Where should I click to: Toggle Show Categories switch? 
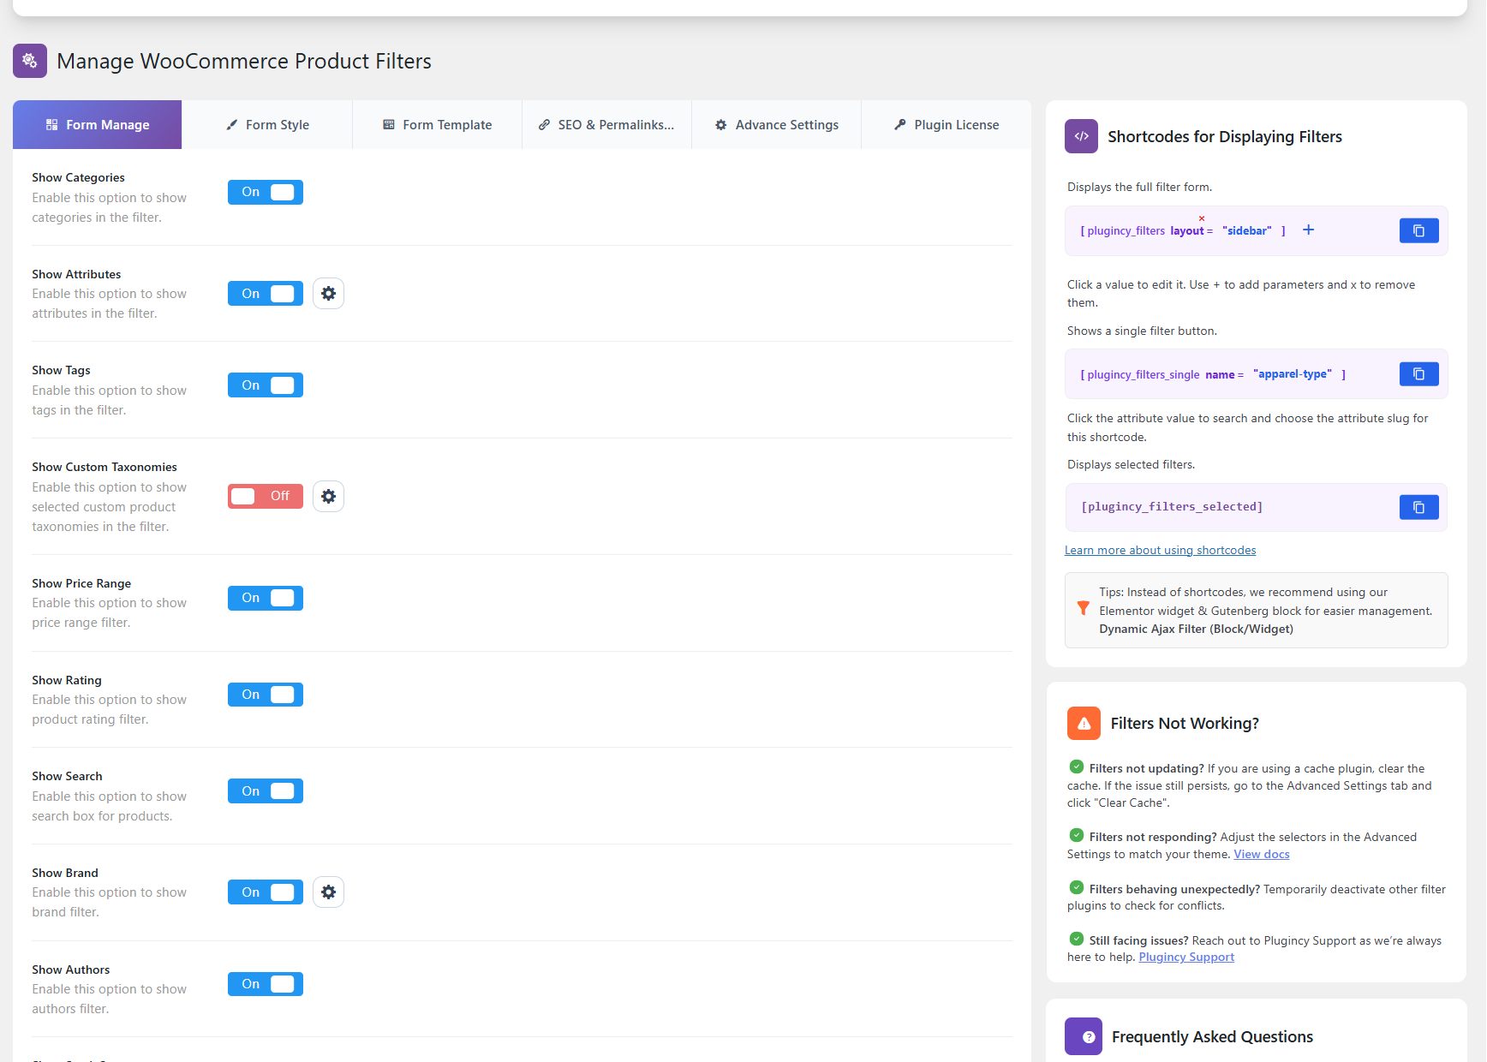pos(266,192)
